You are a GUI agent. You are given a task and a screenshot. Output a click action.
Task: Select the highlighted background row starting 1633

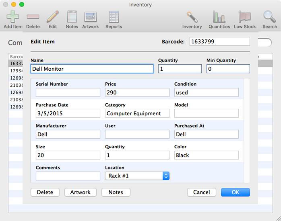click(16, 63)
